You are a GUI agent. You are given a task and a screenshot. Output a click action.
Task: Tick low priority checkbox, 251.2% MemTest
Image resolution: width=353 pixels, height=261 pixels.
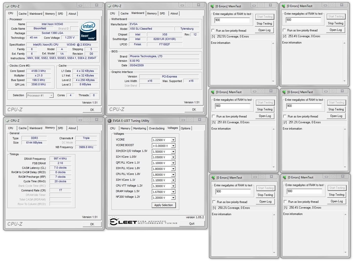pyautogui.click(x=285, y=116)
